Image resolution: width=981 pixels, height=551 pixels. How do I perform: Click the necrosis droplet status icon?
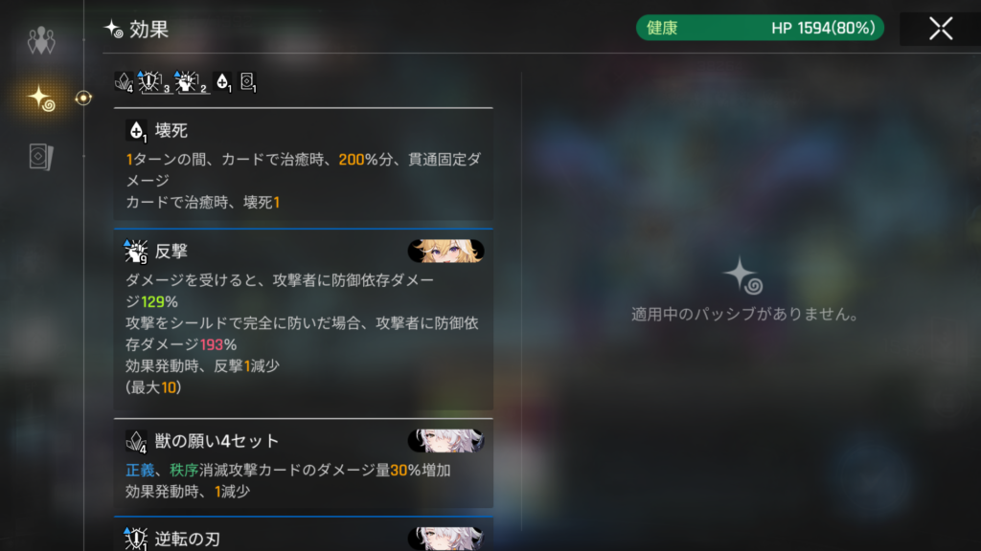coord(222,82)
